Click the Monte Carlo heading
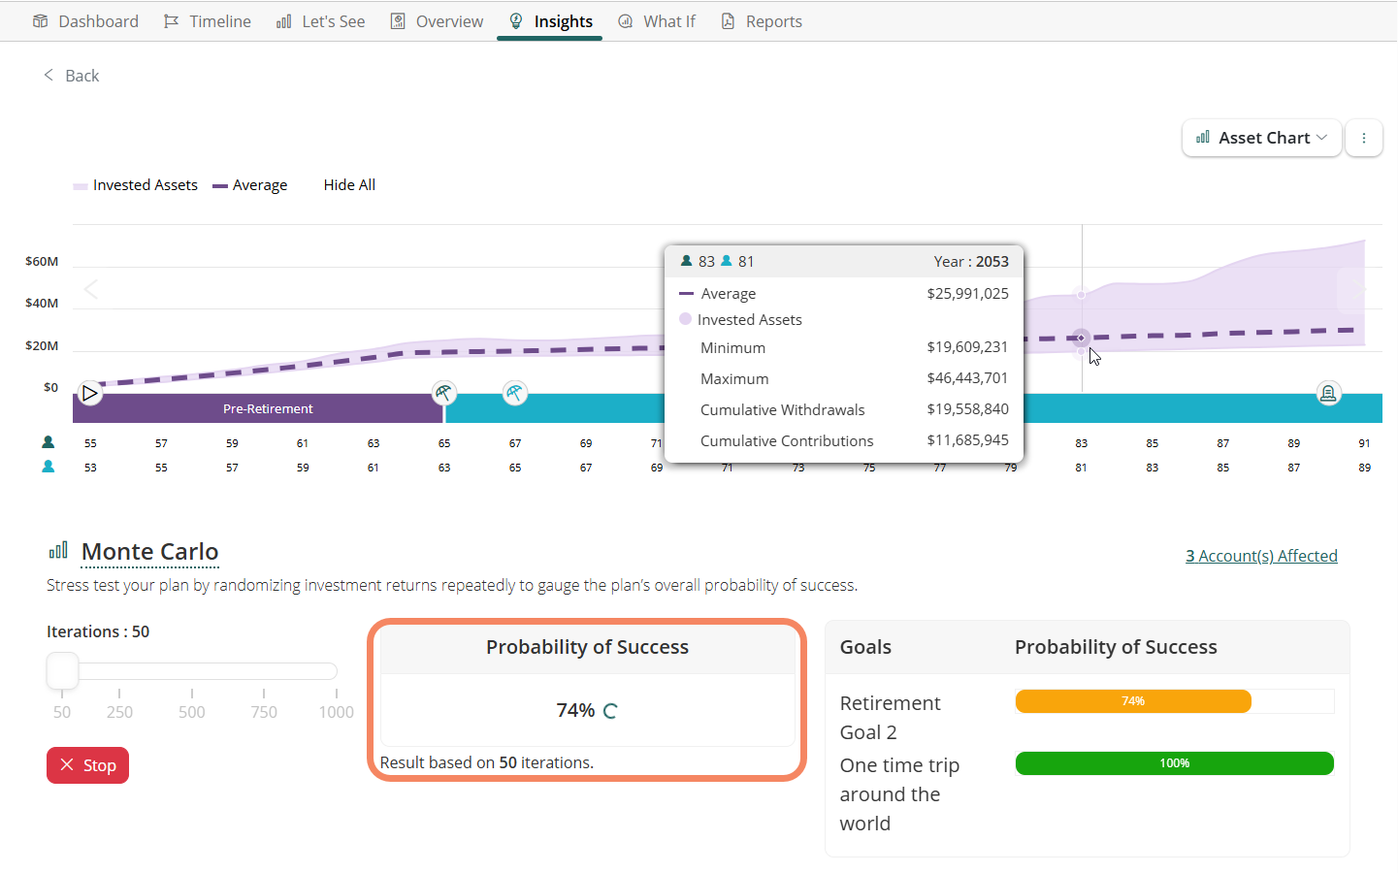Screen dimensions: 1398x873 tap(150, 552)
